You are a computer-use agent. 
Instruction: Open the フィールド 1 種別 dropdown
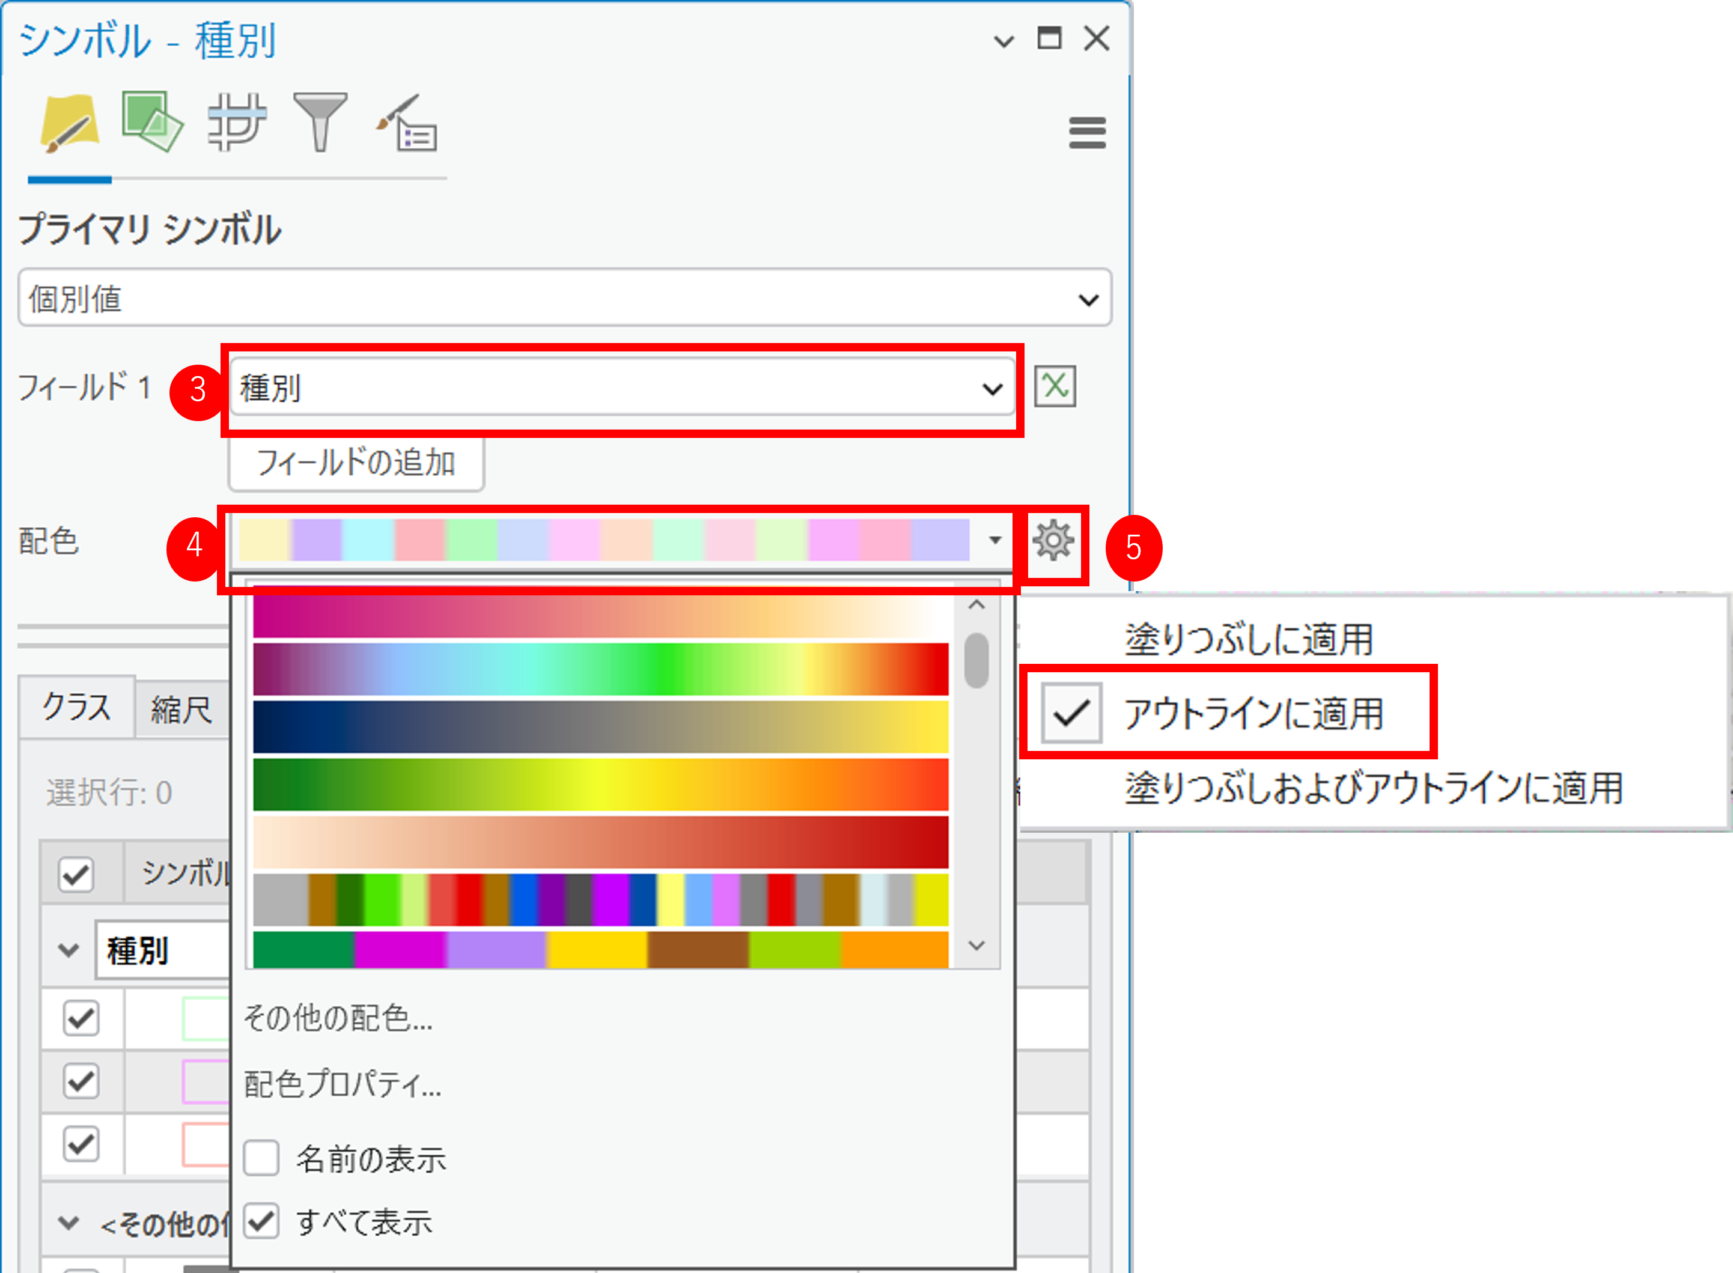click(622, 388)
